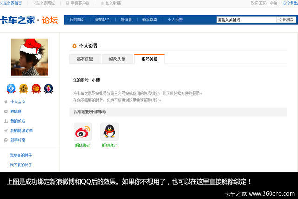The width and height of the screenshot is (298, 199).
Task: Click the QQ penguin account icon
Action: point(109,132)
